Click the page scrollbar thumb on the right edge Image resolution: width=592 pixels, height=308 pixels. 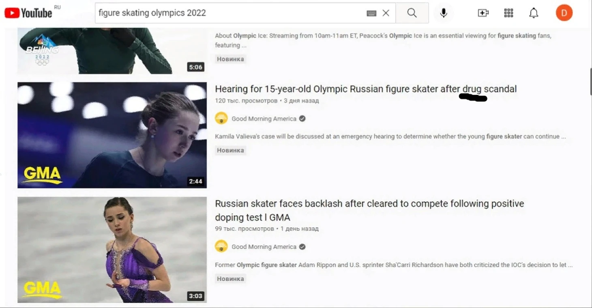point(590,82)
